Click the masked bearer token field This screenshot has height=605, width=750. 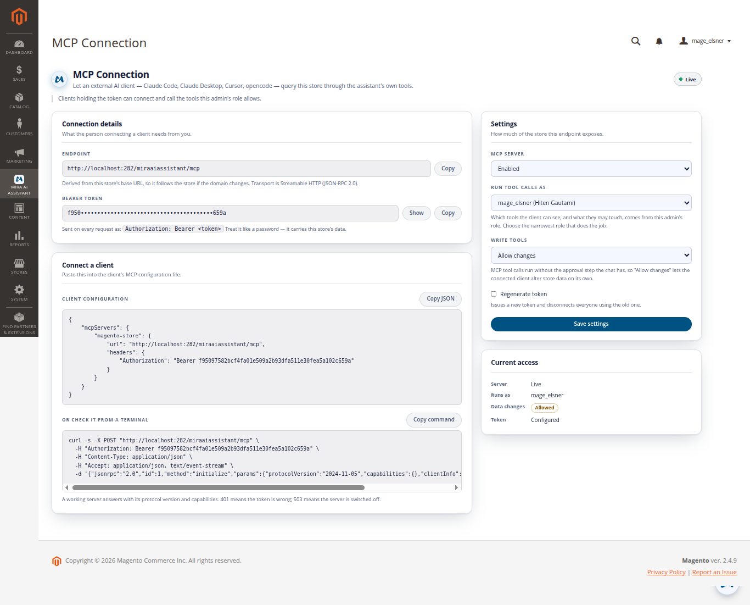pyautogui.click(x=230, y=213)
